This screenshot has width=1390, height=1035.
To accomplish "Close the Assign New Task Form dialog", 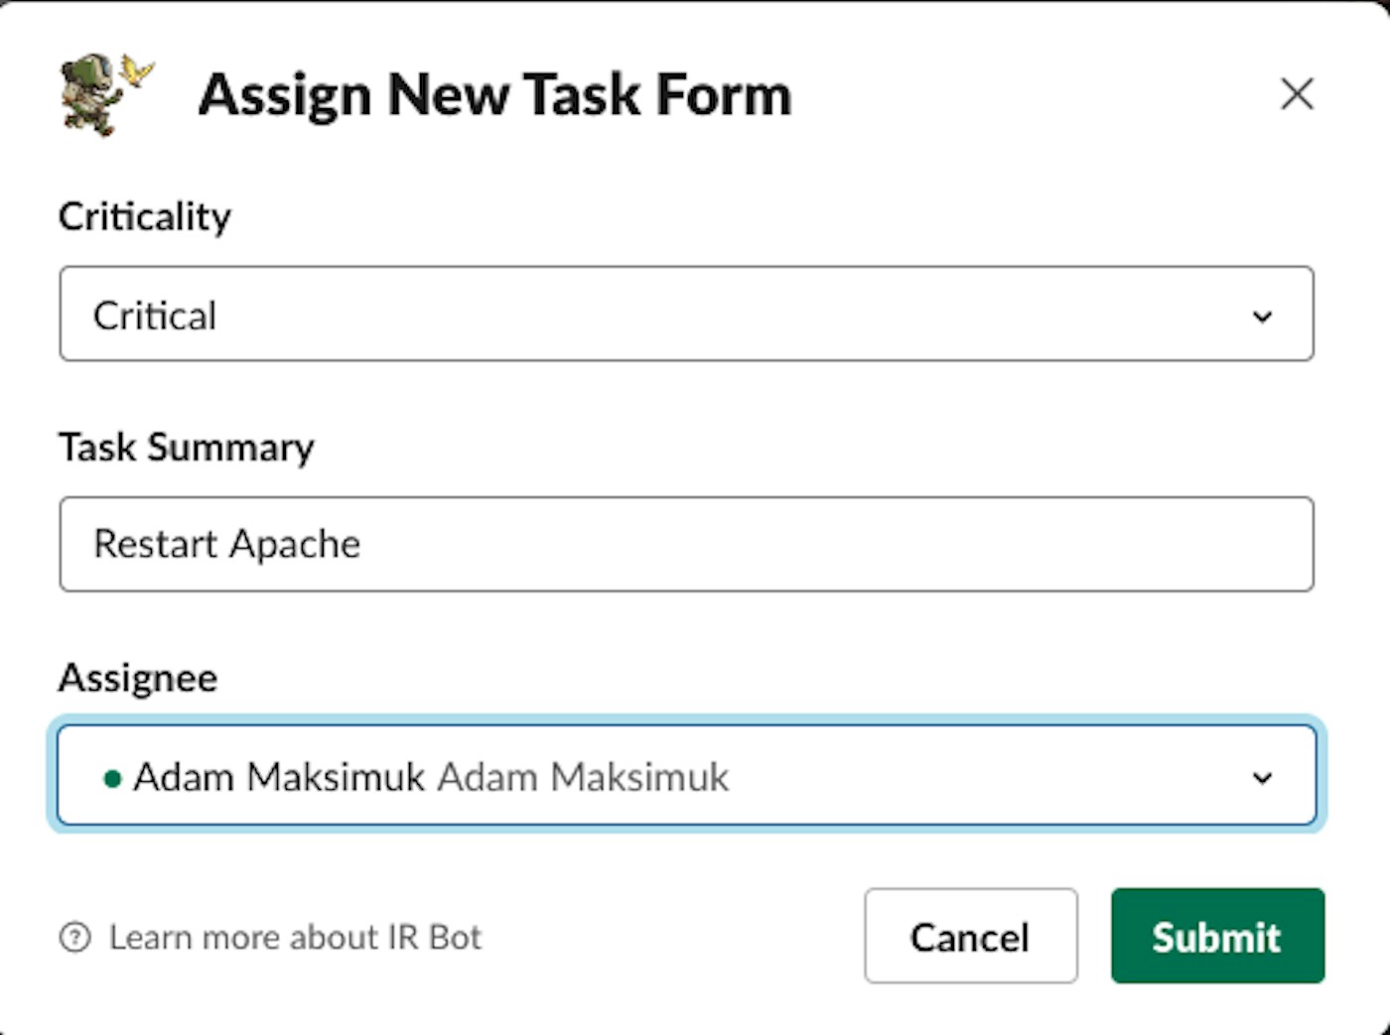I will pos(1297,95).
